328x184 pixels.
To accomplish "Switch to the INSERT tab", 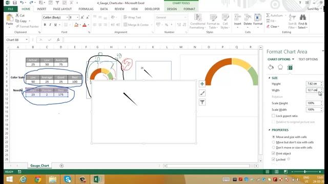I will tap(42, 9).
